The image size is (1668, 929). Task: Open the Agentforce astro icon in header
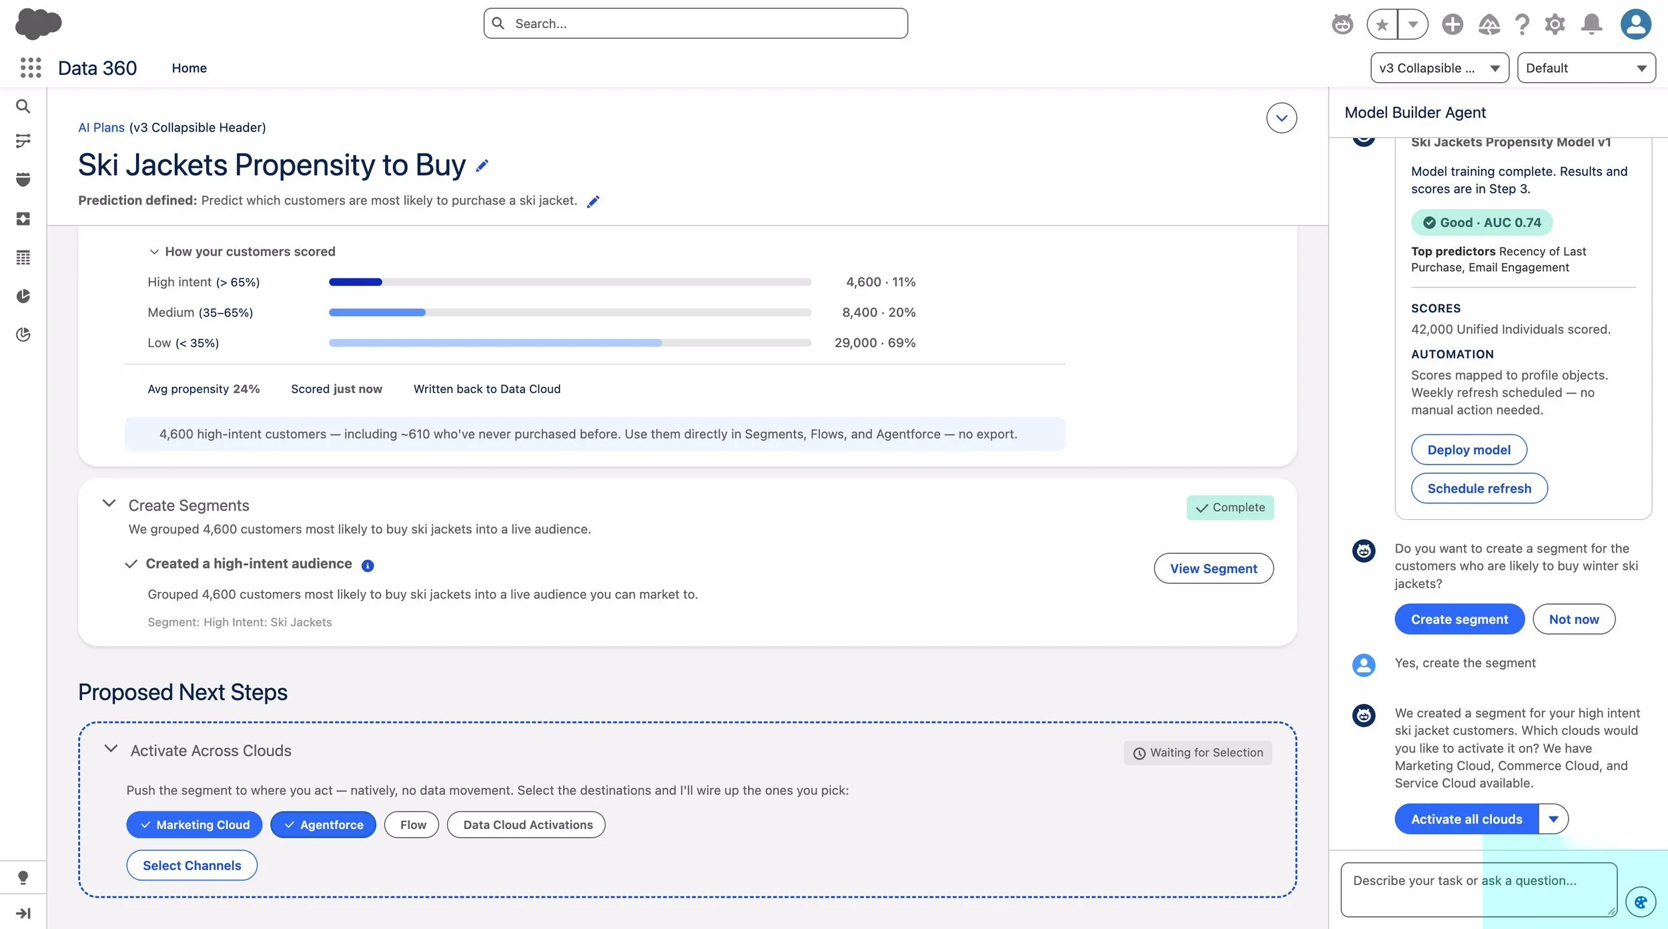point(1342,24)
